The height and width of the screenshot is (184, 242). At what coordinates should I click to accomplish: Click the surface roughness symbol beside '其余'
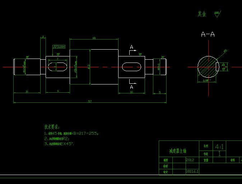(218, 14)
